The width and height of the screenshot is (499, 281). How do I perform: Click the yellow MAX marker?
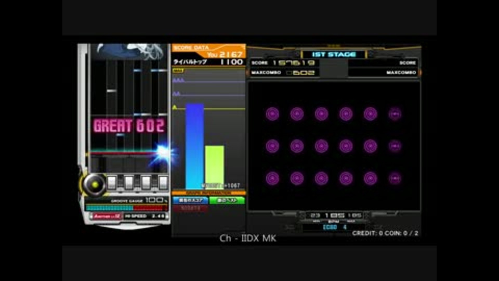178,71
